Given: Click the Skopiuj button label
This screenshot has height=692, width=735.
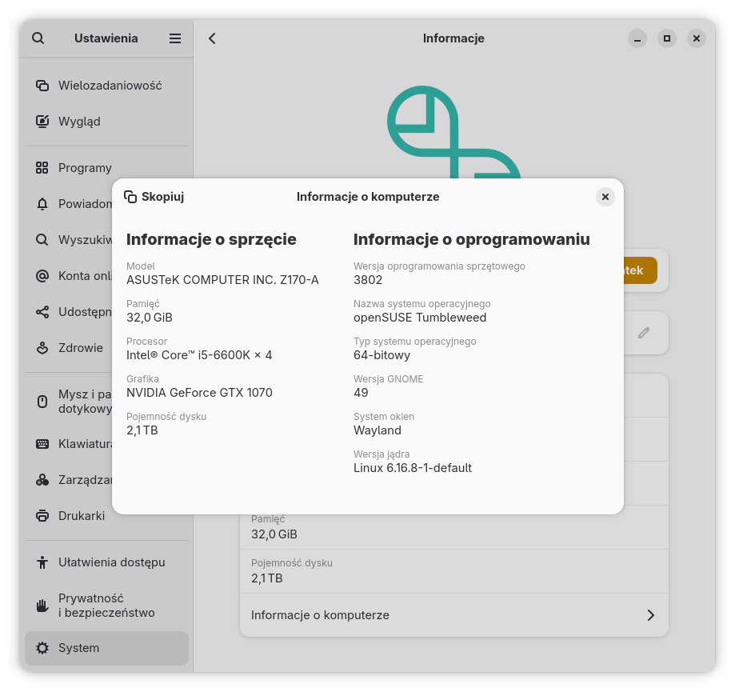Looking at the screenshot, I should pyautogui.click(x=162, y=197).
